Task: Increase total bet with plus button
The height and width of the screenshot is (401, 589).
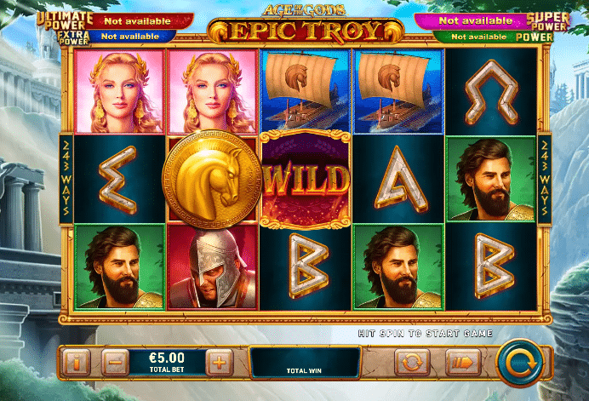Action: [220, 363]
